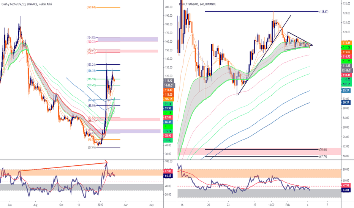
Task: Click the 115.46 orange price tag
Action: pyautogui.click(x=346, y=43)
